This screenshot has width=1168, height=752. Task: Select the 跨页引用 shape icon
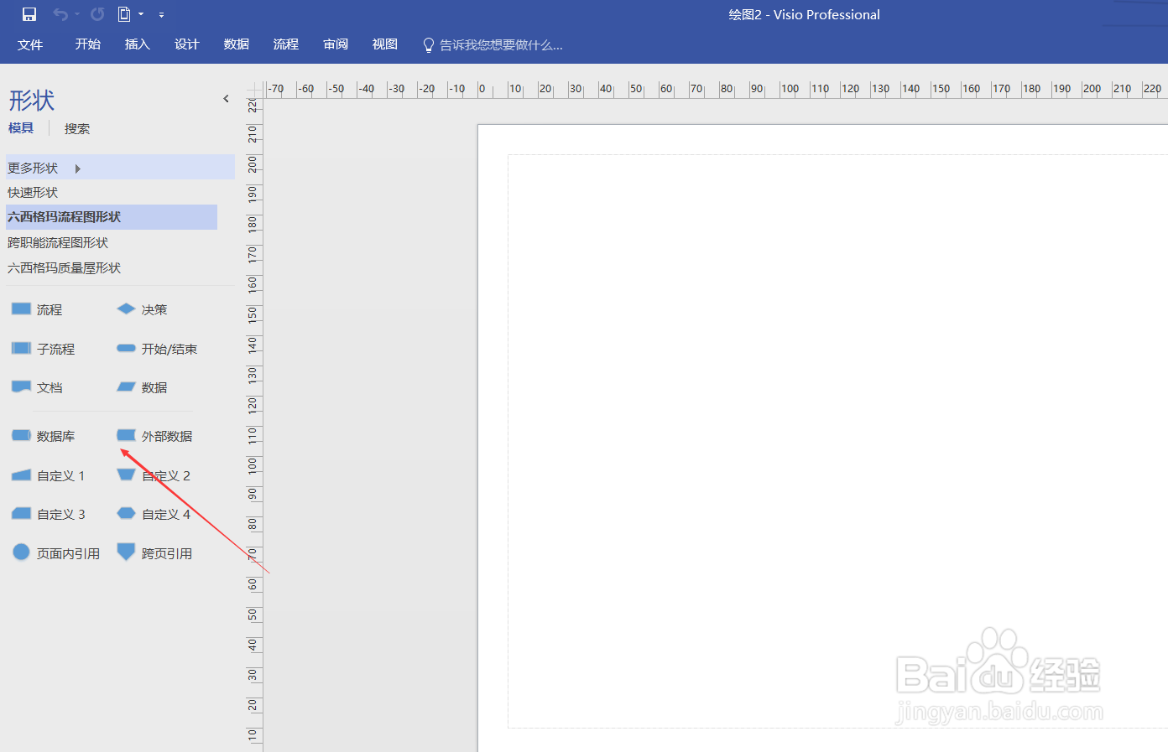pos(126,552)
